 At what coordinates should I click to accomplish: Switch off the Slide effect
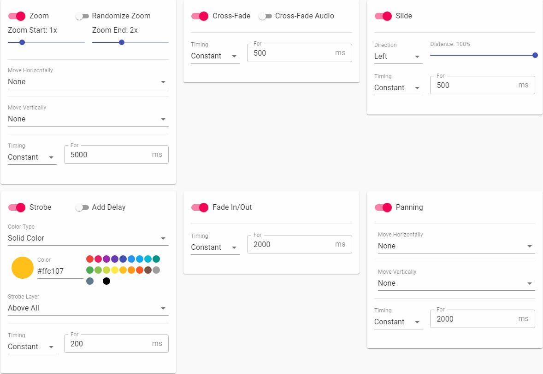383,16
